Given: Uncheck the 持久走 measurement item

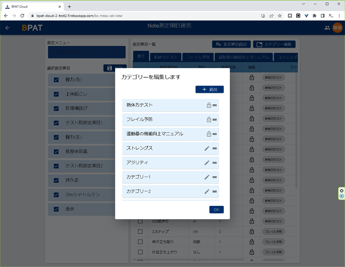Looking at the screenshot, I should 56,180.
